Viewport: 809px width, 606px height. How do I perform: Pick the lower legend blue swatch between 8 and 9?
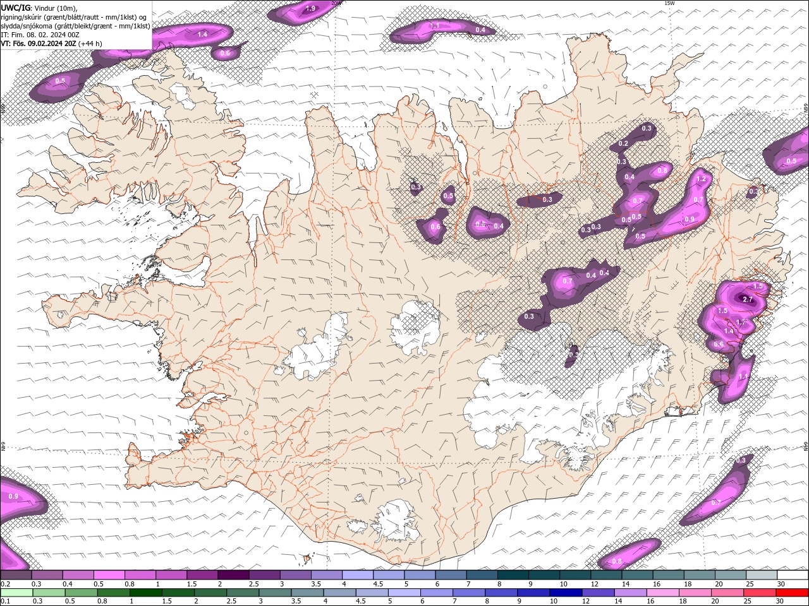(x=501, y=592)
